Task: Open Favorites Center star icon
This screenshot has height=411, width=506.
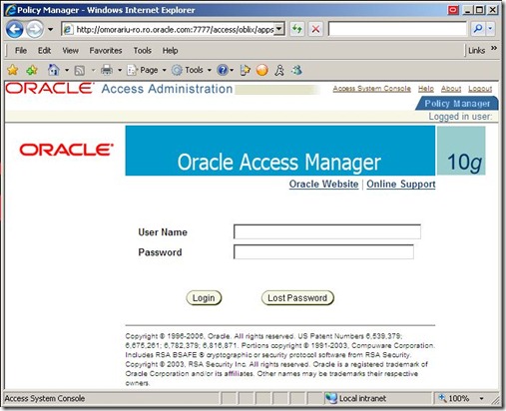Action: pyautogui.click(x=13, y=70)
